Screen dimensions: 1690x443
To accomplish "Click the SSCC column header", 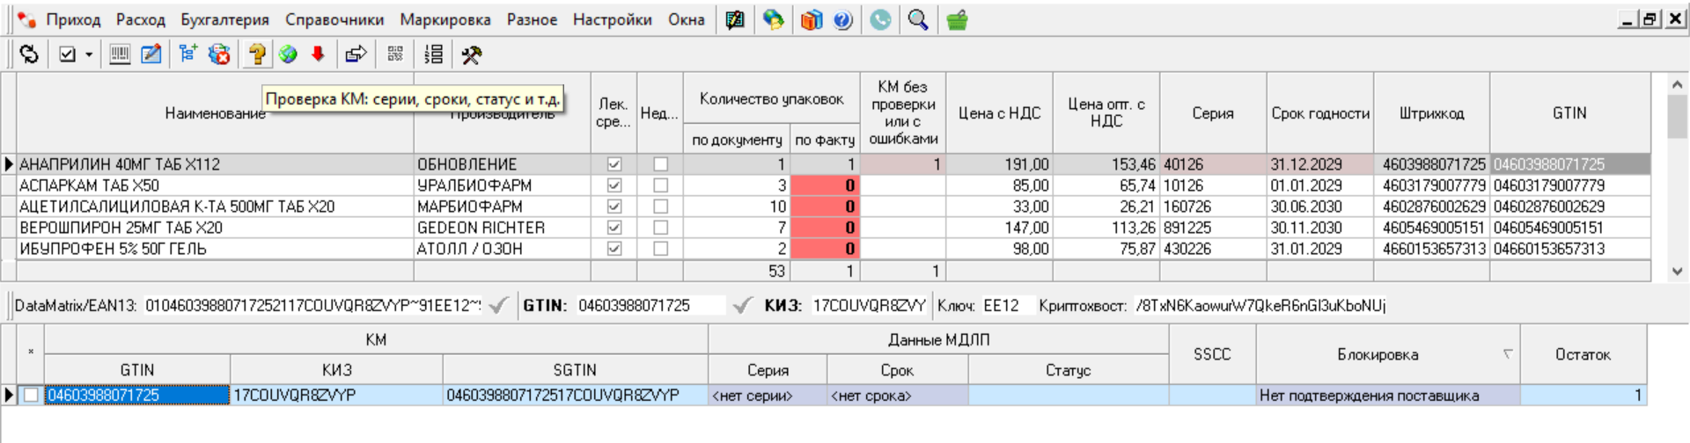I will coord(1212,354).
